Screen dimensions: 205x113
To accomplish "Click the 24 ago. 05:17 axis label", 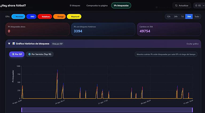I will point(60,102).
